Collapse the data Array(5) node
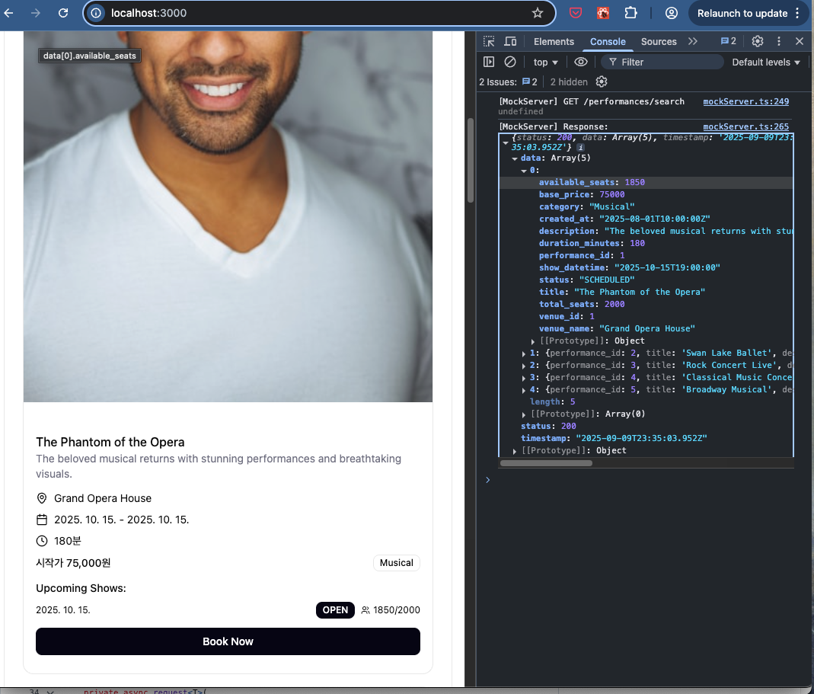 [516, 158]
